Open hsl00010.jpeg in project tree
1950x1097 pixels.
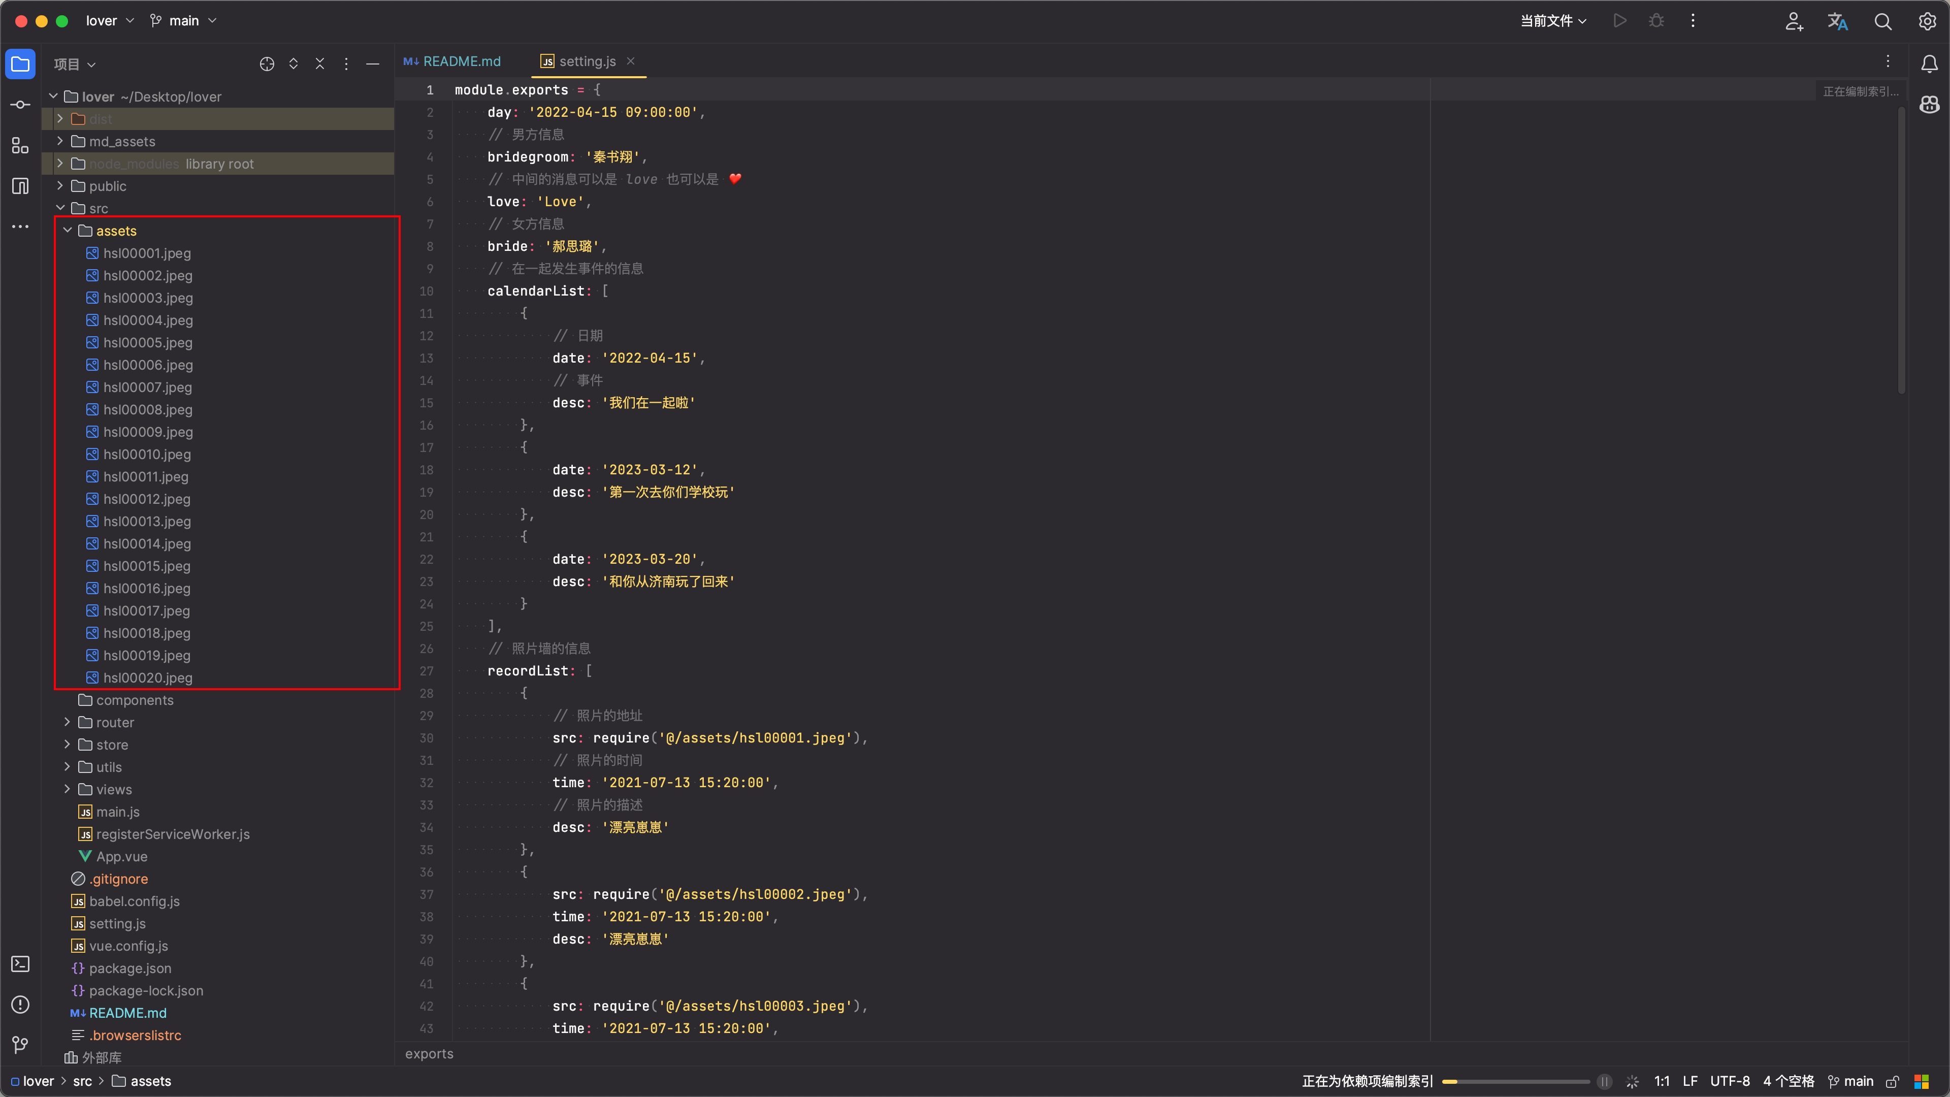pyautogui.click(x=147, y=454)
